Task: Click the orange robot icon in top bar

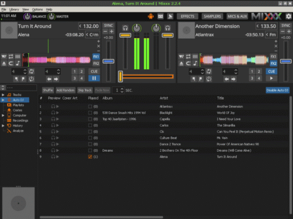Action: [x=151, y=16]
